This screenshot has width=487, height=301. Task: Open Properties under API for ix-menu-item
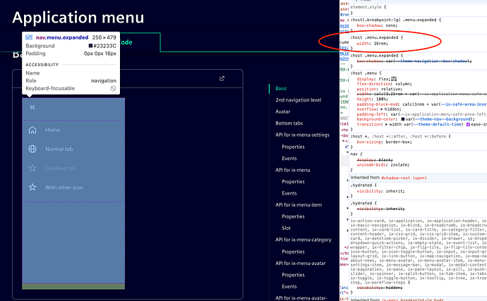tap(293, 216)
